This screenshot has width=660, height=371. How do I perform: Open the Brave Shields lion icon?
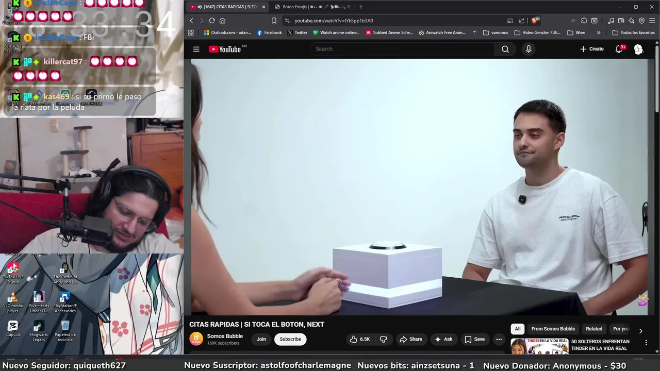coord(535,21)
